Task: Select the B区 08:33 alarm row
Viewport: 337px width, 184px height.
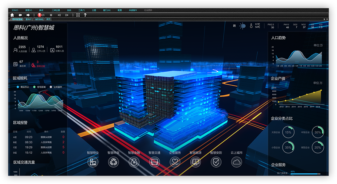Action: [x=39, y=142]
